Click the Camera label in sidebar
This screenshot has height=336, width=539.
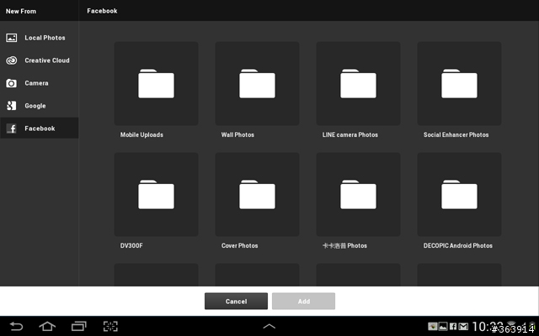point(36,83)
